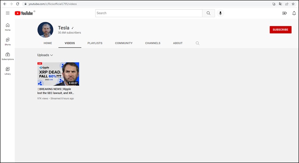
Task: Open the XRP DEAD video thumbnail
Action: pos(58,74)
